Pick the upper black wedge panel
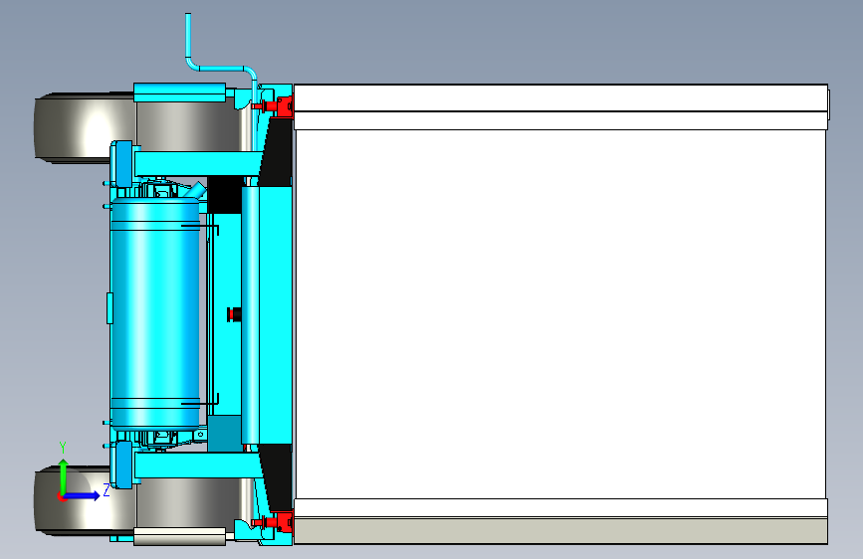863x559 pixels. point(277,151)
